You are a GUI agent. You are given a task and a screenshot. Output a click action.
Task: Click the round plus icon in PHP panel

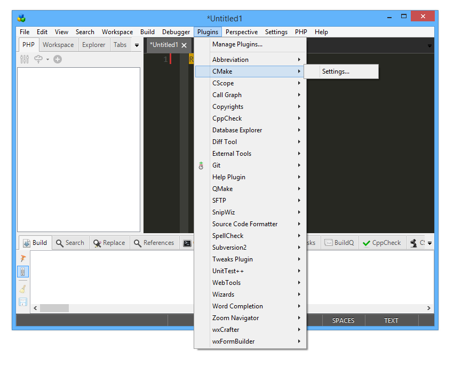click(58, 59)
